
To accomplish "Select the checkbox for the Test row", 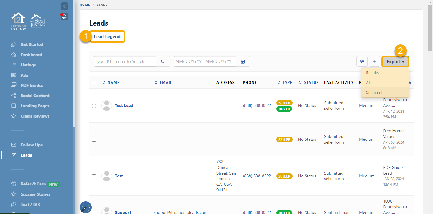I will tap(94, 176).
